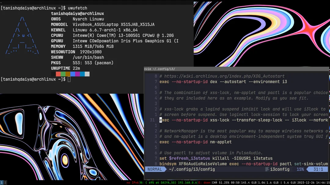Click the terminal prompt cursor
This screenshot has width=330, height=185.
(69, 79)
